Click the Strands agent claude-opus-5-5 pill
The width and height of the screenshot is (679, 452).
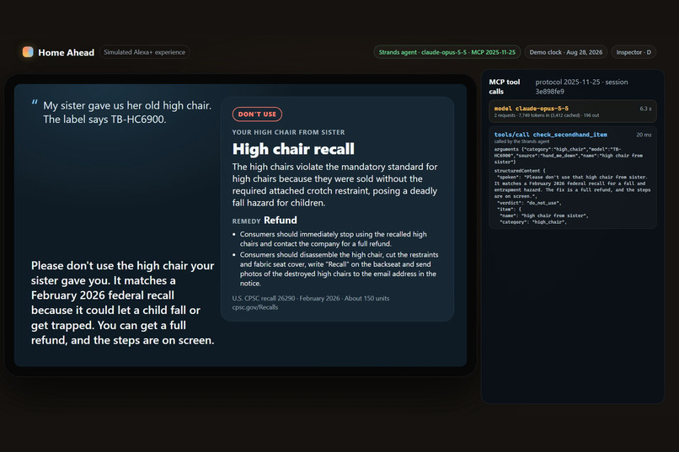446,52
